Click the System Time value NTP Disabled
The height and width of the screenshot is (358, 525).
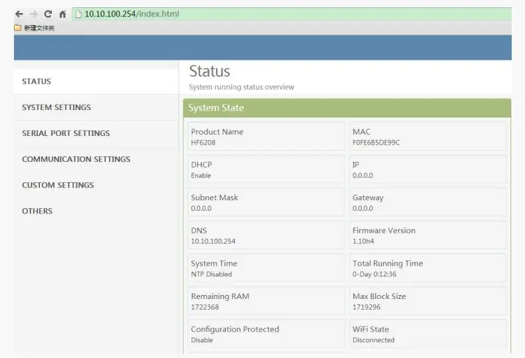tap(211, 274)
